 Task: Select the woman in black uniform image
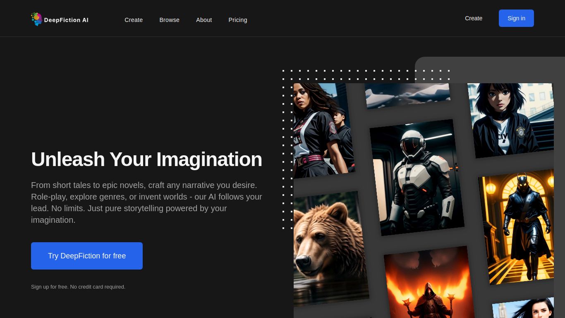[x=322, y=129]
